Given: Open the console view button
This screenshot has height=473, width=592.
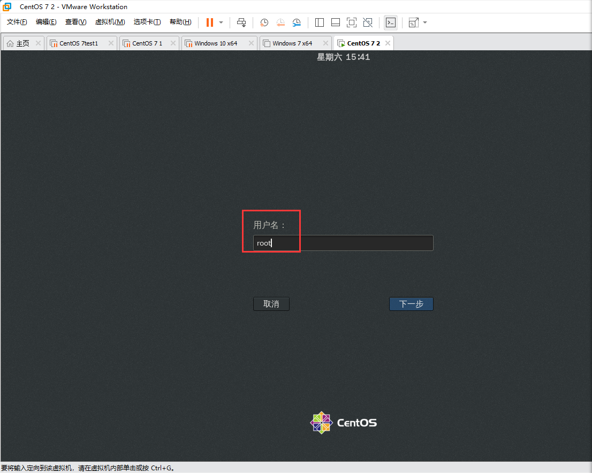Looking at the screenshot, I should [x=390, y=22].
